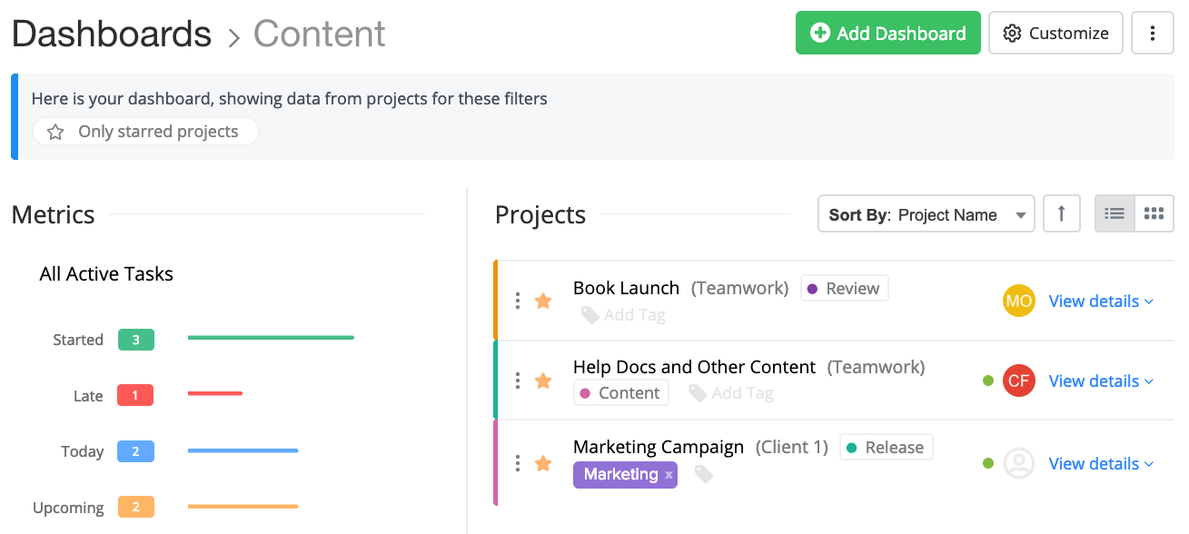The image size is (1189, 534).
Task: Open the Release status on Marketing Campaign
Action: [x=886, y=447]
